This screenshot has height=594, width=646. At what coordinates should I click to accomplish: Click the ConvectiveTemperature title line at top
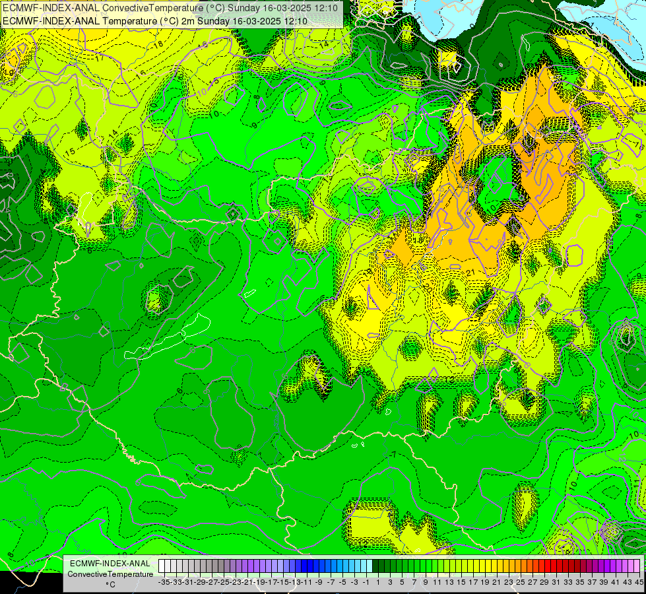pyautogui.click(x=170, y=8)
